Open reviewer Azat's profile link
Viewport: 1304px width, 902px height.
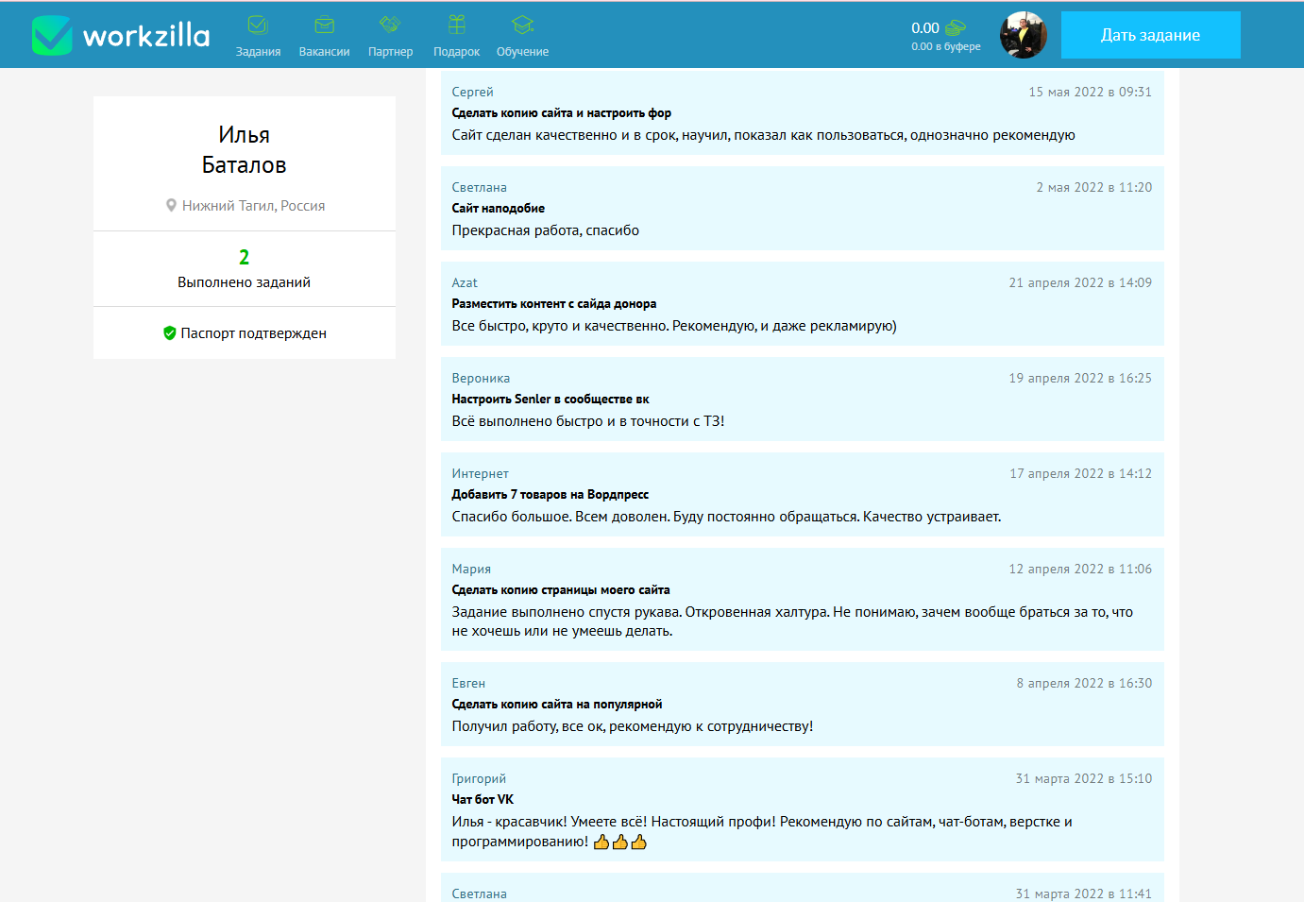(x=465, y=282)
